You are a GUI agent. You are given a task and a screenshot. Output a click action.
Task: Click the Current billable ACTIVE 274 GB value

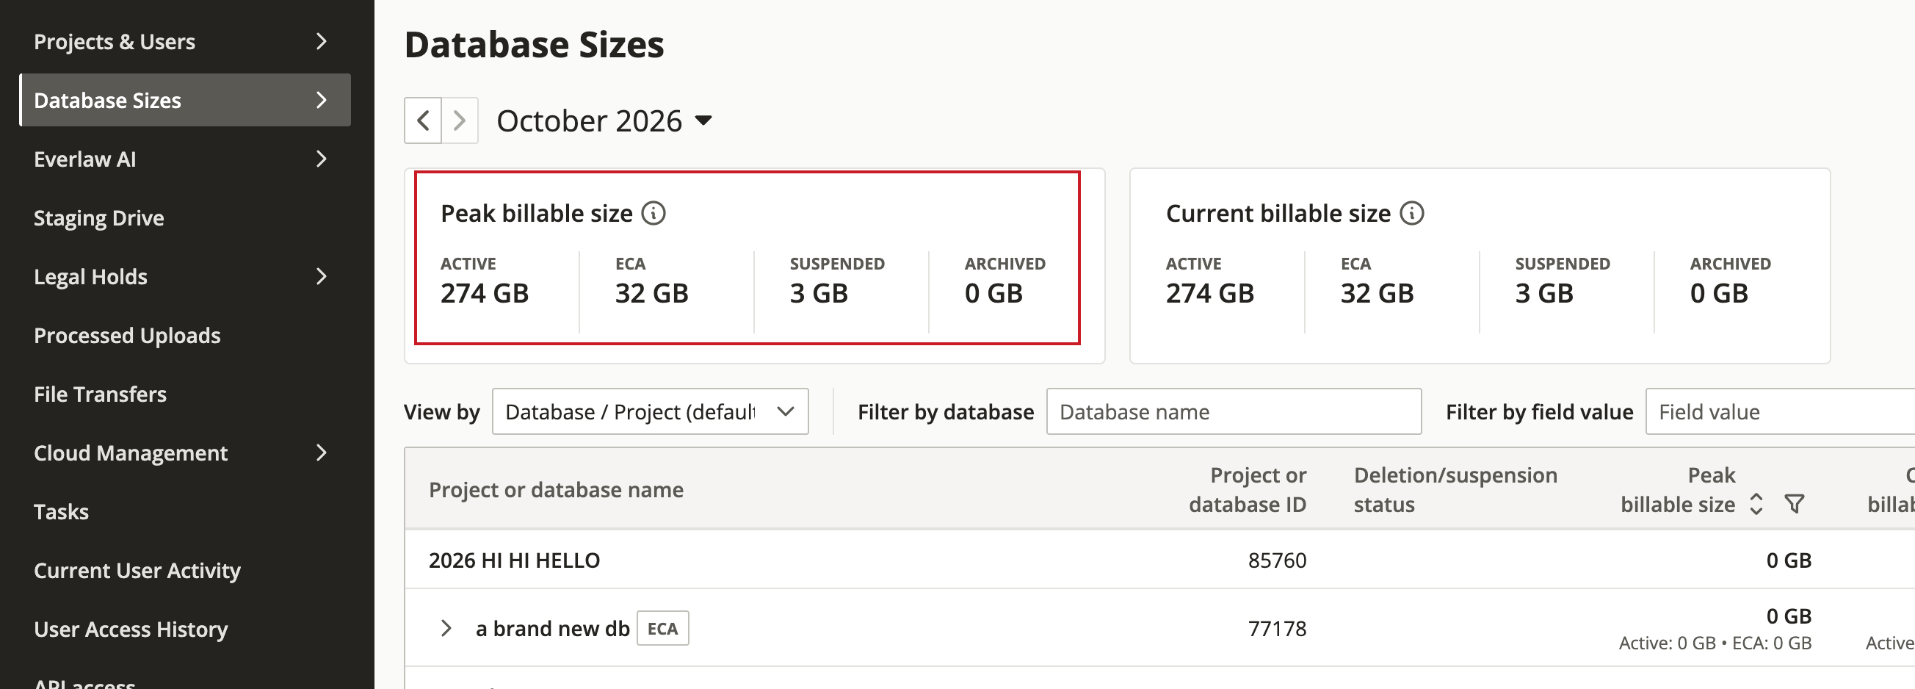click(1210, 293)
